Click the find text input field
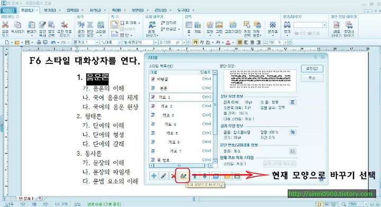 pos(308,25)
